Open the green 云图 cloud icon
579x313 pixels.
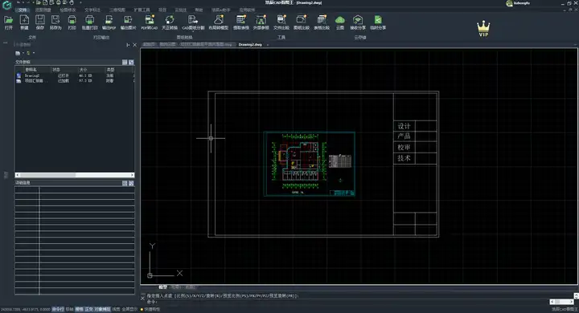coord(339,22)
